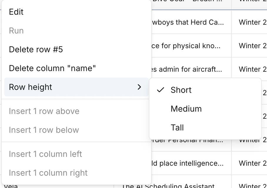Select Delete row #5

[36, 49]
